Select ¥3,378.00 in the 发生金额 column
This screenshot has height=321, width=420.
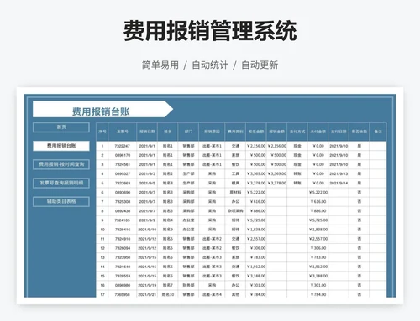[x=256, y=183]
